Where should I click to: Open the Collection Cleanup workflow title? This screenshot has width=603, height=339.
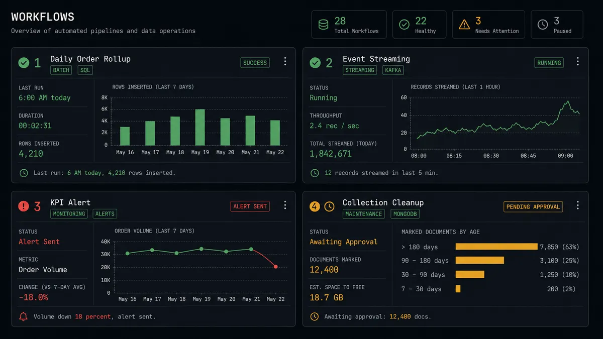[x=383, y=202]
